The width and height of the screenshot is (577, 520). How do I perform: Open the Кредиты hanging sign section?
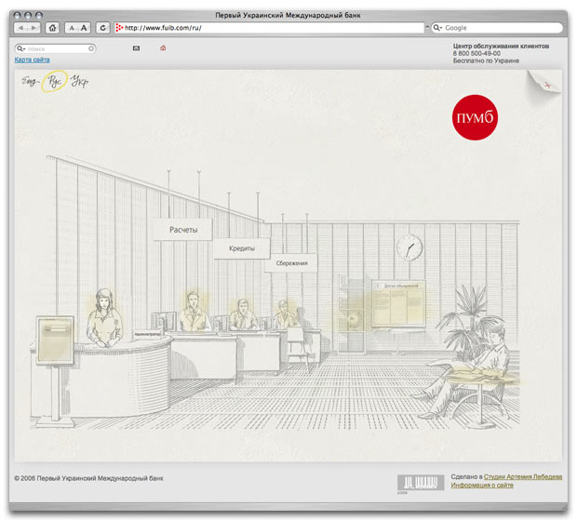tap(241, 248)
